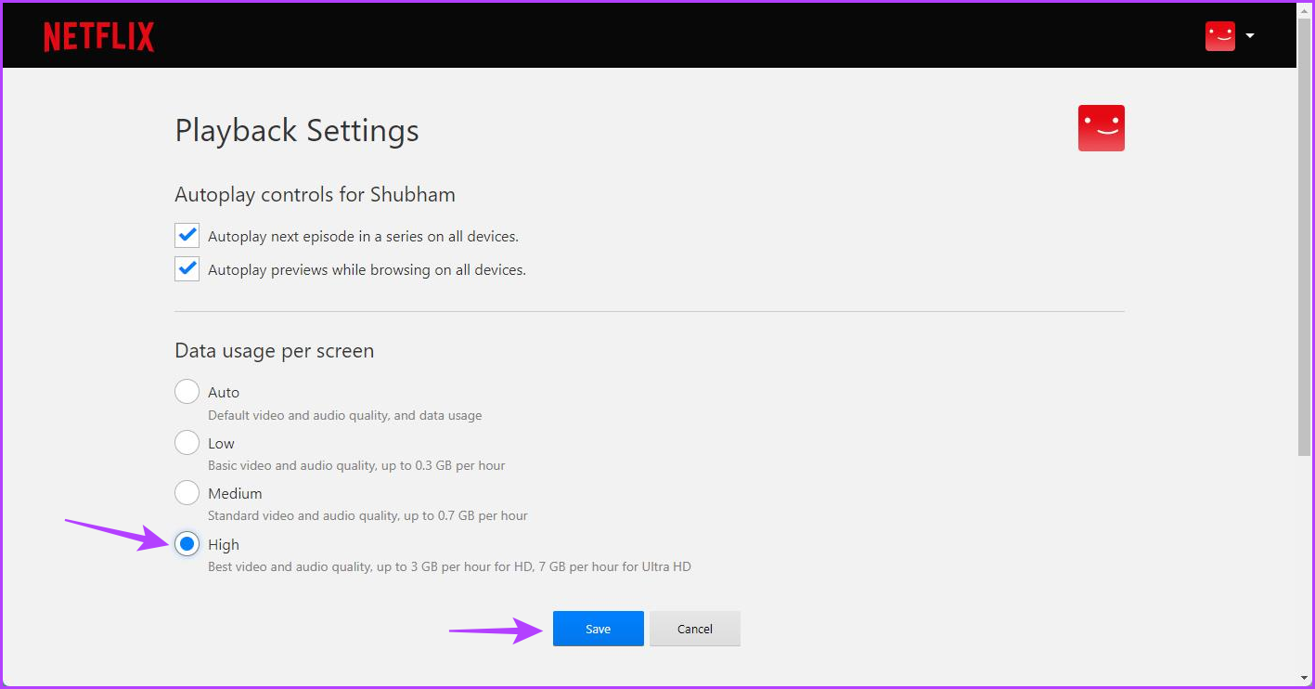Click the Playback Settings heading
Screen dimensions: 1315x689
297,130
